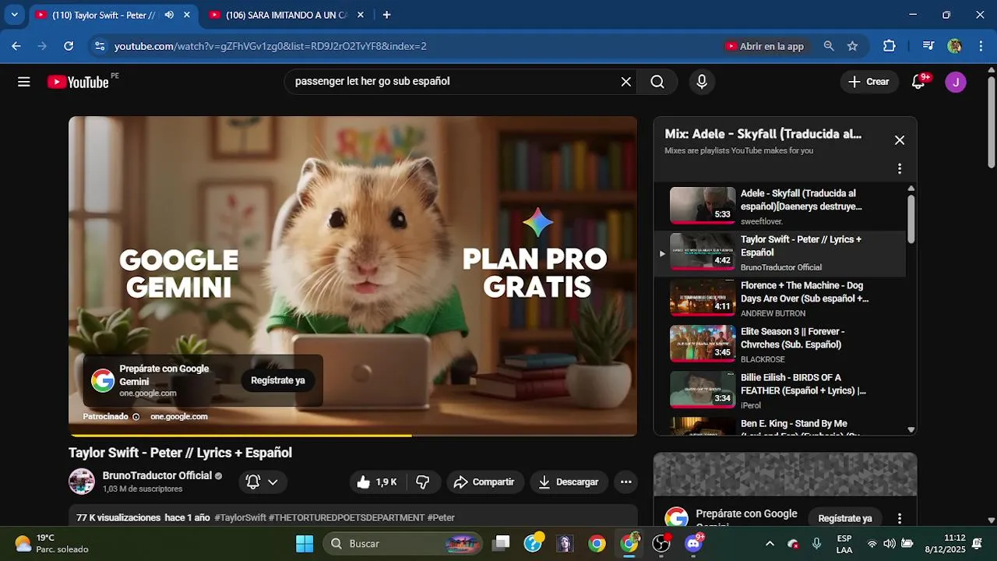Click the playlist panel scrollbar thumb
997x561 pixels.
(x=911, y=218)
